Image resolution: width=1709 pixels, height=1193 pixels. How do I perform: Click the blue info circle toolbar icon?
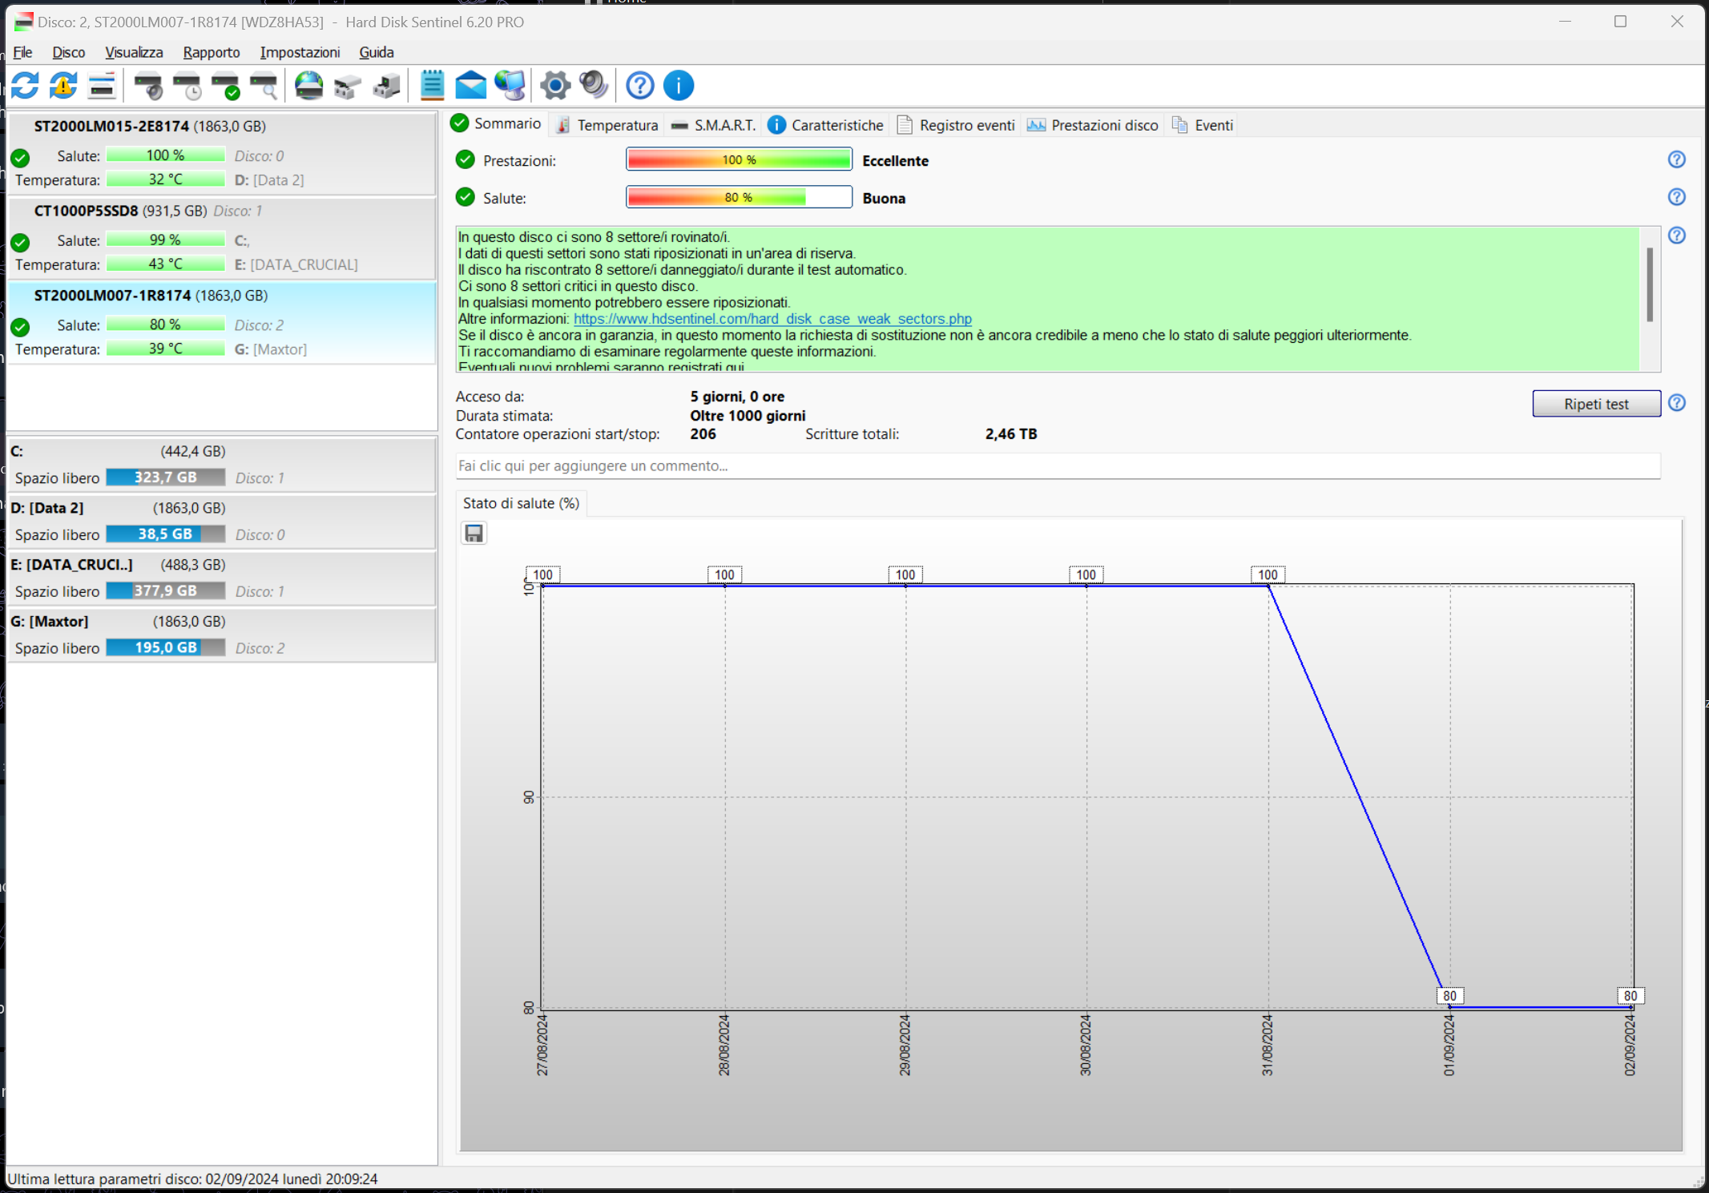tap(679, 85)
